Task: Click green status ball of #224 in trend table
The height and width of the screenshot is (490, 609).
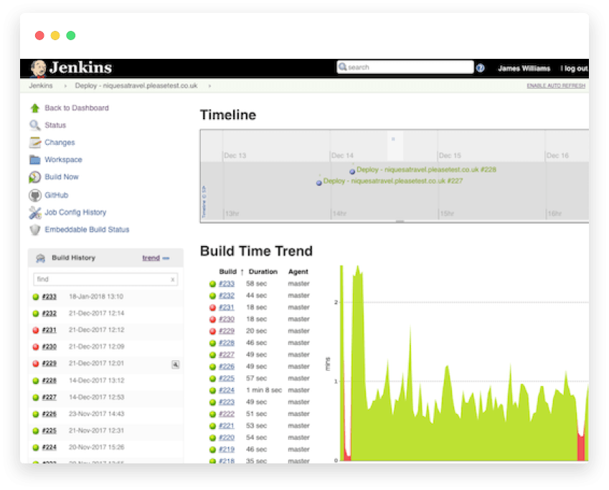Action: point(212,390)
